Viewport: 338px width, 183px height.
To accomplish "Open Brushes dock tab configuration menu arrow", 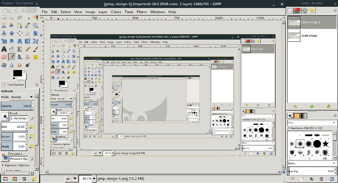I will pos(335,116).
